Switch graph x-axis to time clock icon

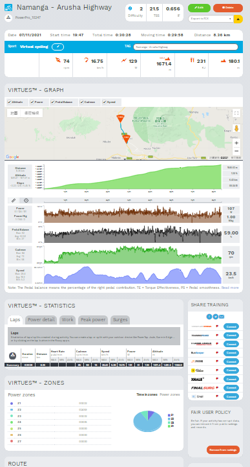26,200
